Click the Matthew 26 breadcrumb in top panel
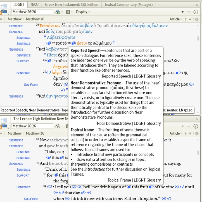This screenshot has width=202, height=202. pyautogui.click(x=35, y=19)
